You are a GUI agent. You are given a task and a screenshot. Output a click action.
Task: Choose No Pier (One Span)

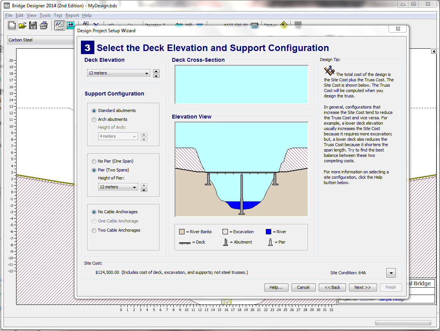click(x=94, y=161)
